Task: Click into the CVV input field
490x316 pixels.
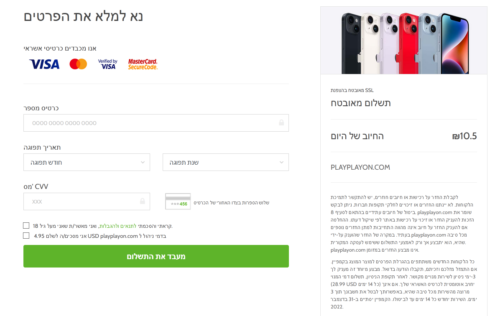Action: point(82,201)
